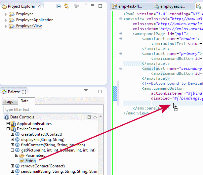Collapse all Data Controls tree icon
Screen dimensions: 203x175
click(89, 117)
